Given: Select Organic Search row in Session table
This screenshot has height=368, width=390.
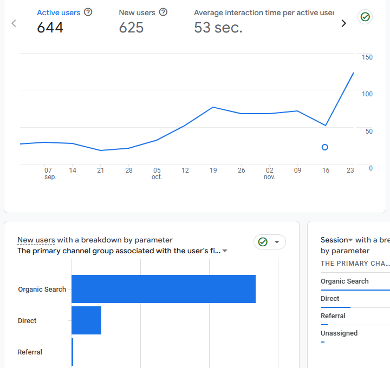Looking at the screenshot, I should pos(344,281).
